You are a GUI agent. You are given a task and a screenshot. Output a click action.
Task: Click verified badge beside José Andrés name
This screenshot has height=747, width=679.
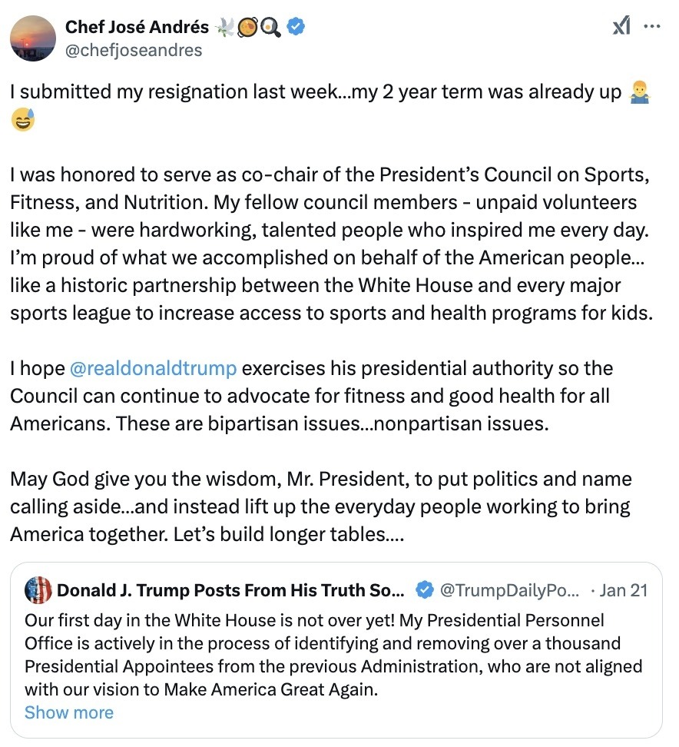pos(296,28)
